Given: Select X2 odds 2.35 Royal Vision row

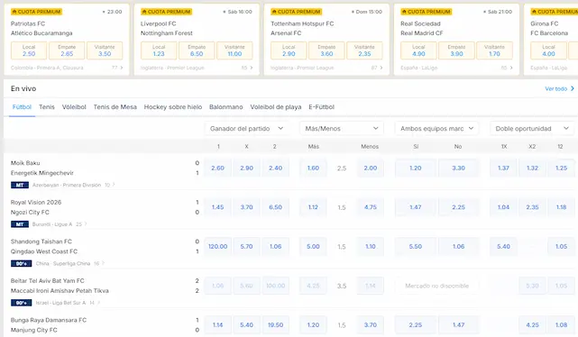Looking at the screenshot, I should (532, 207).
